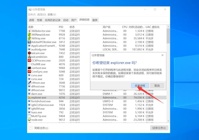Image resolution: width=199 pixels, height=140 pixels.
Task: Click the CoreSync.exe icon
Action: [x=29, y=72]
